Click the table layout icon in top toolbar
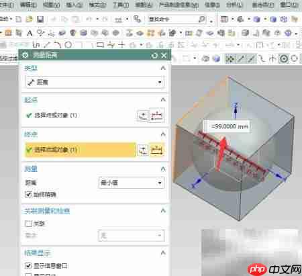Viewport: 302px width, 276px height. coord(224,19)
